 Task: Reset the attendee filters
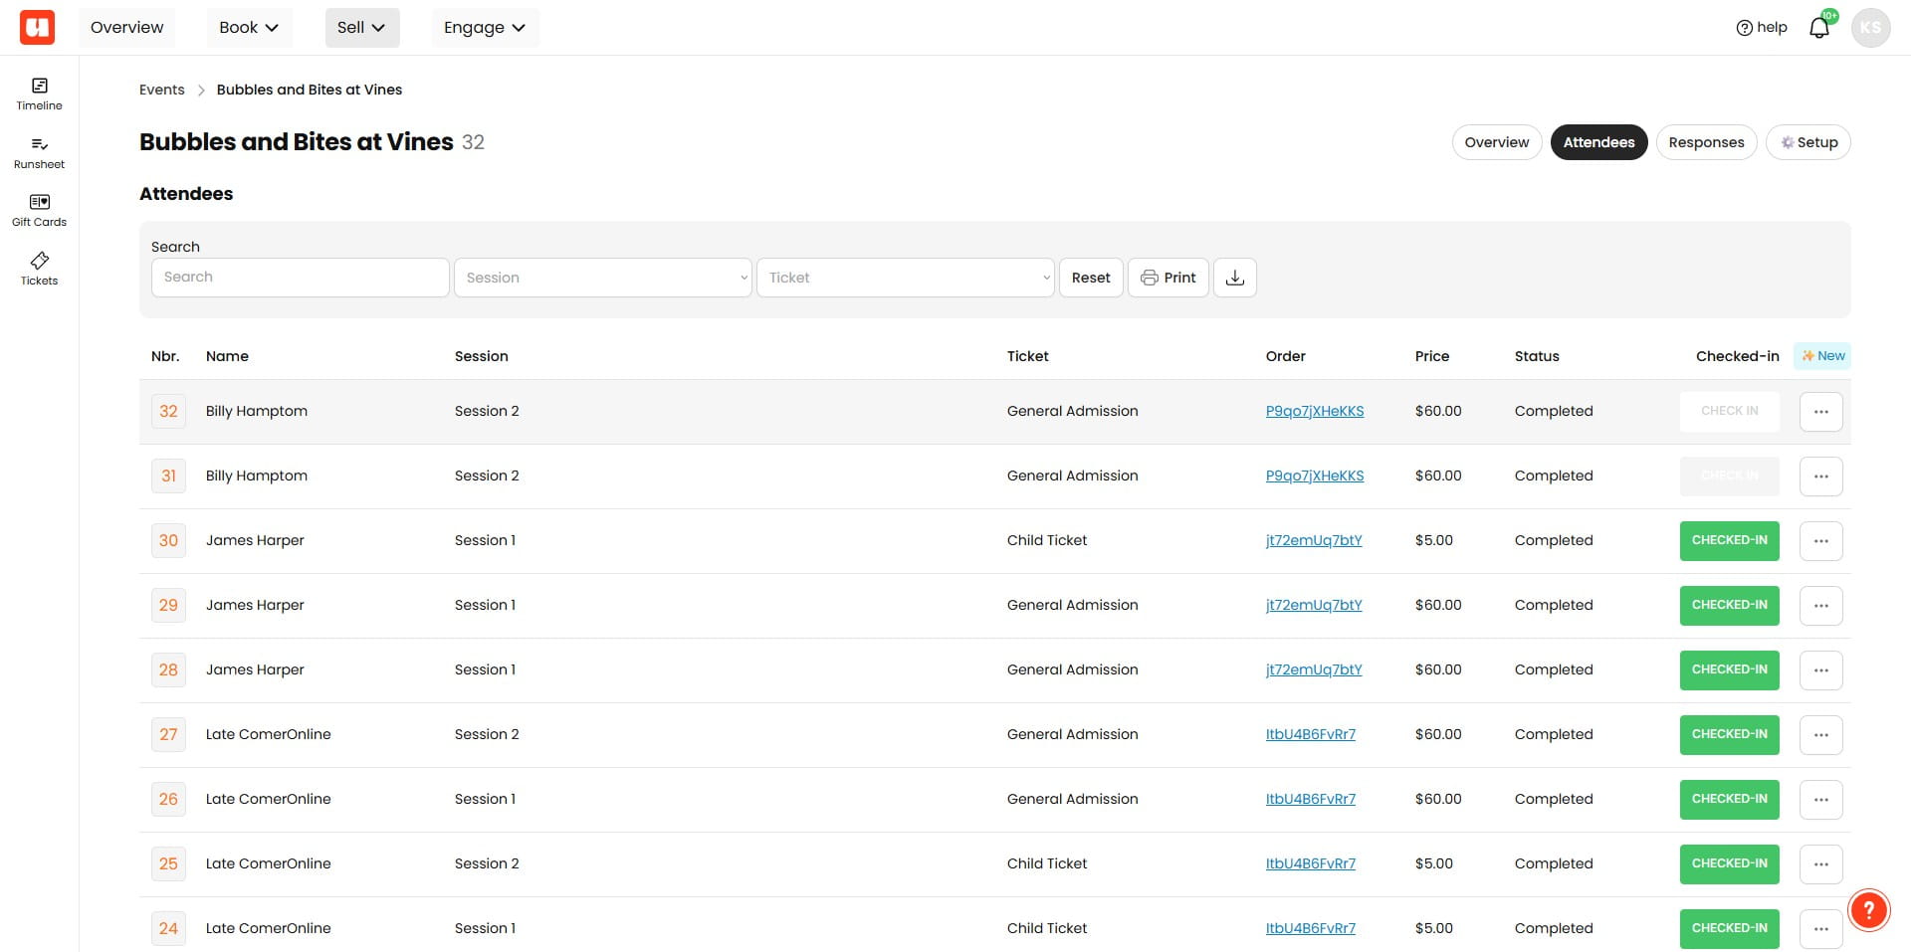click(x=1091, y=278)
